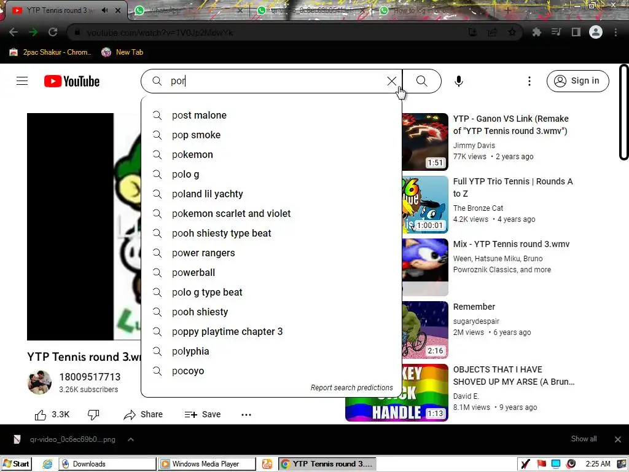Share the video
This screenshot has height=472, width=629.
coord(143,415)
